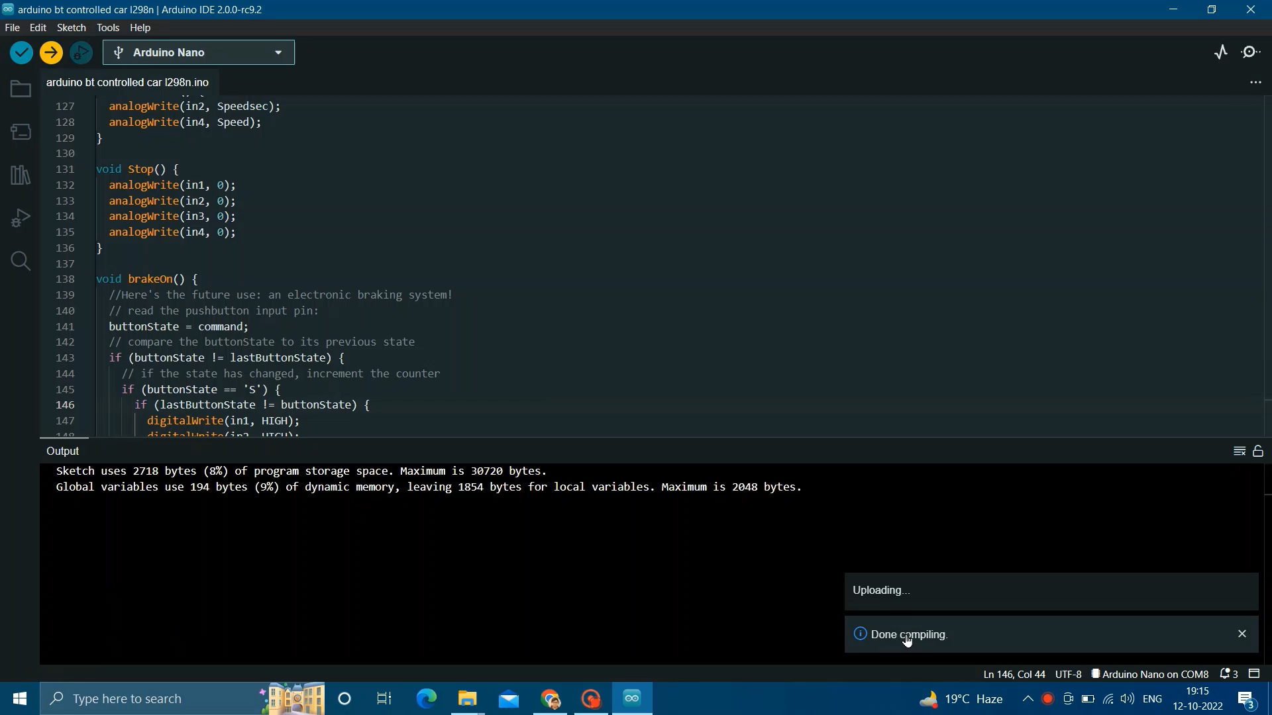
Task: Open the Sketch menu
Action: coord(71,27)
